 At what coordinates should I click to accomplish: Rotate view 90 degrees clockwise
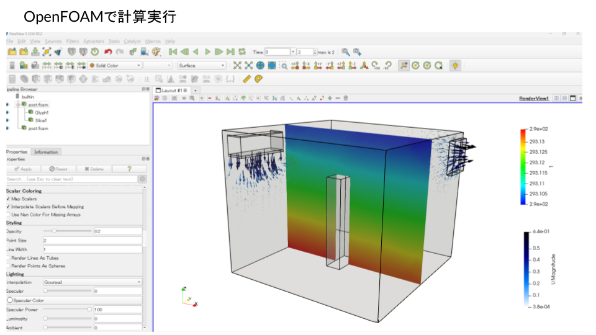(376, 65)
